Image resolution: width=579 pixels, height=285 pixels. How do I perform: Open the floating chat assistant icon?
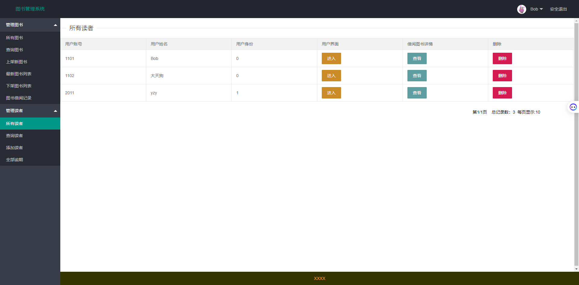click(x=573, y=107)
